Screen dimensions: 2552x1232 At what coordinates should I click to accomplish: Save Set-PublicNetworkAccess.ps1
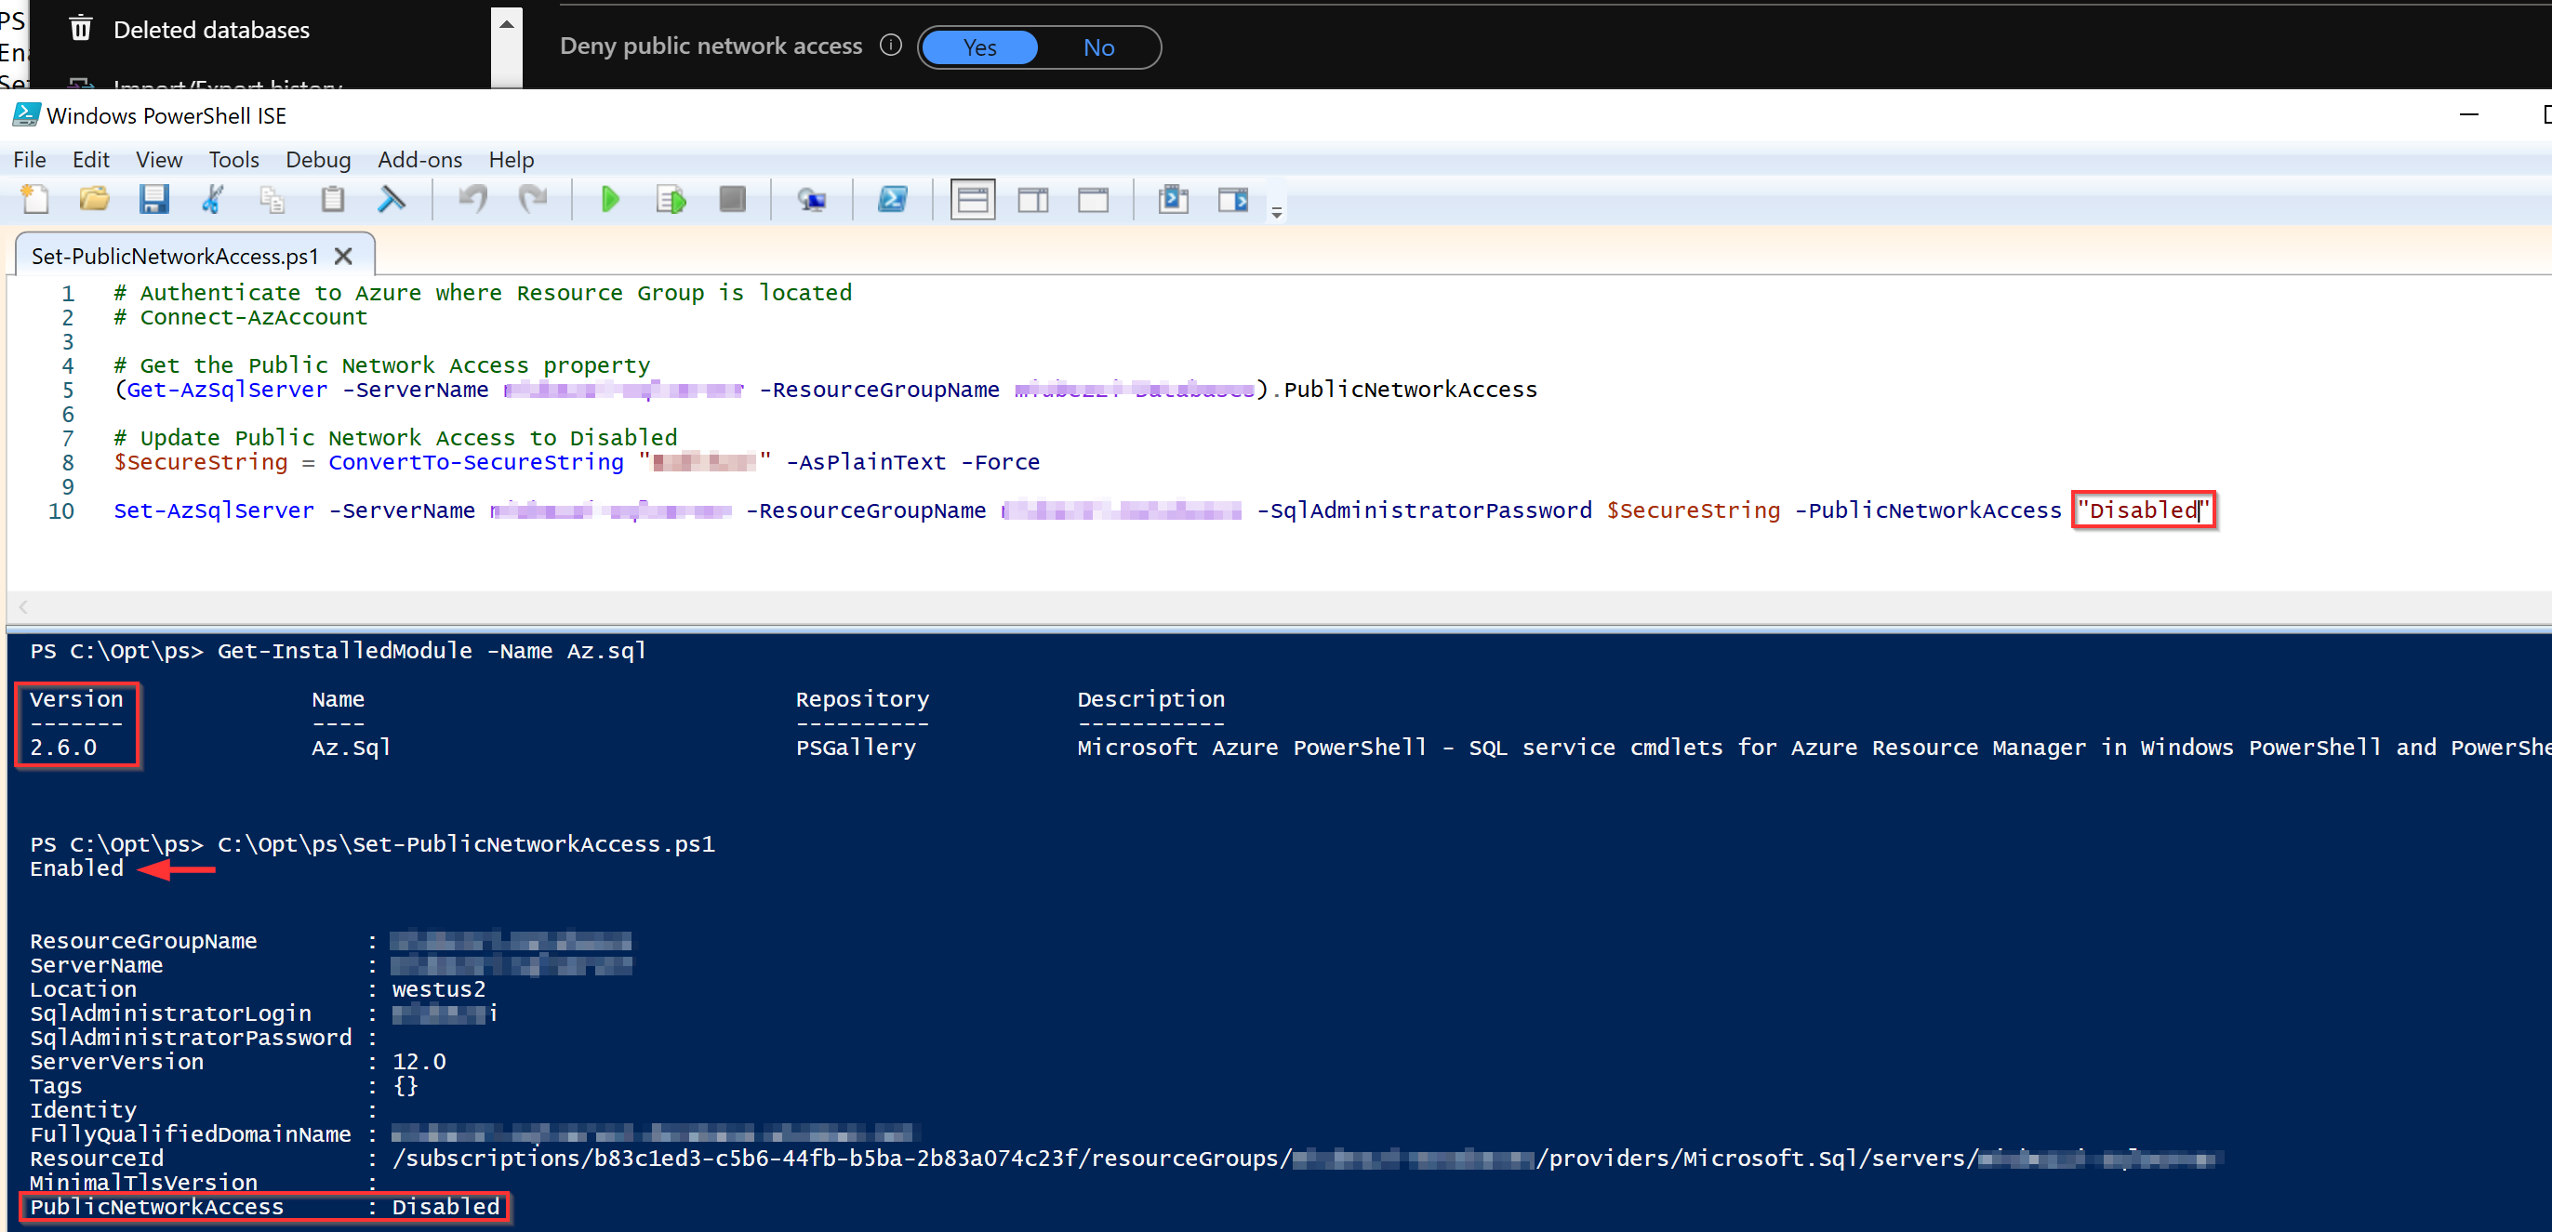154,199
